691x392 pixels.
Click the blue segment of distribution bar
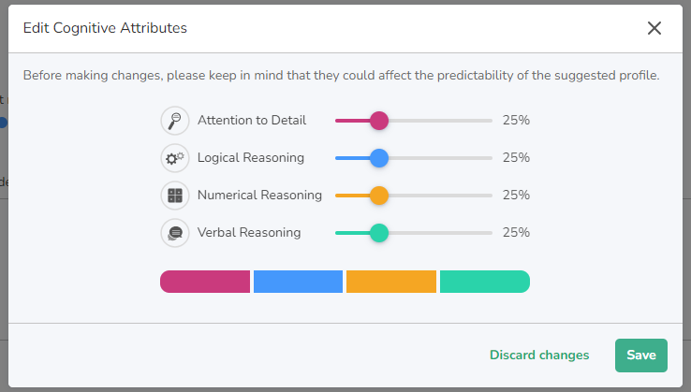pos(298,282)
